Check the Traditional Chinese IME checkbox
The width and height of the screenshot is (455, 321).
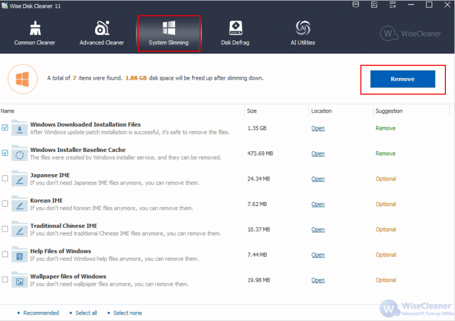click(x=5, y=229)
